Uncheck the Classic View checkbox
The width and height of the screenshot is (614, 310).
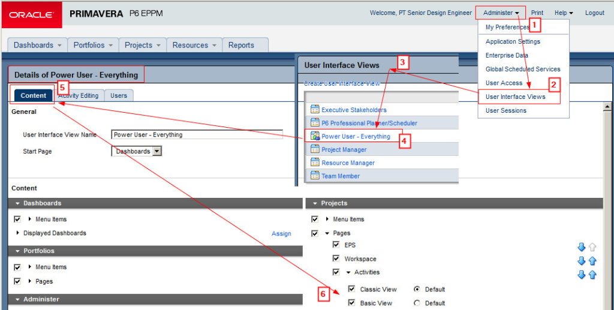pos(351,289)
